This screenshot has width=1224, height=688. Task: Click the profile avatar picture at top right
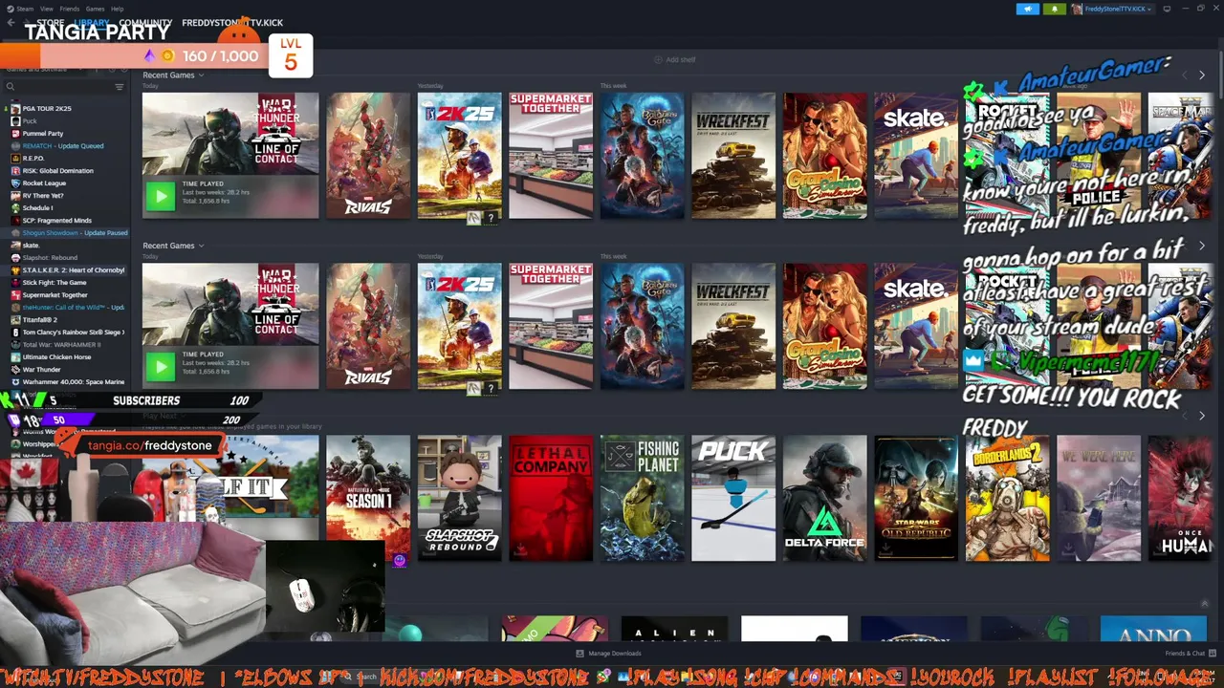coord(1078,9)
